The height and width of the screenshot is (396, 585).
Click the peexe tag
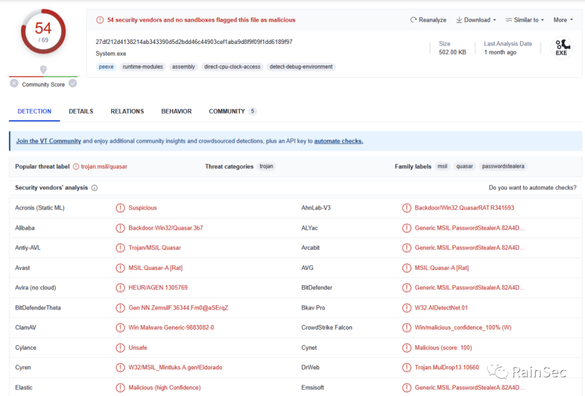pyautogui.click(x=106, y=67)
